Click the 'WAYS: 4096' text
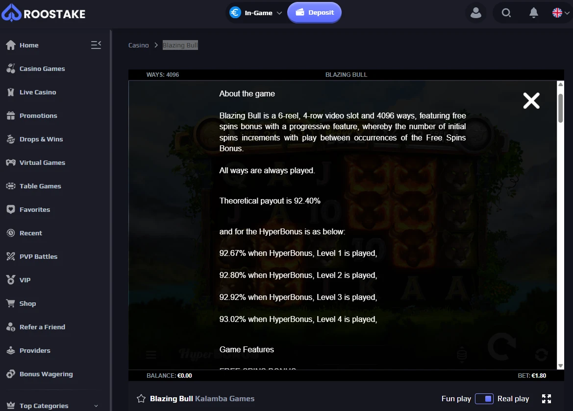The height and width of the screenshot is (411, 573). coord(163,75)
